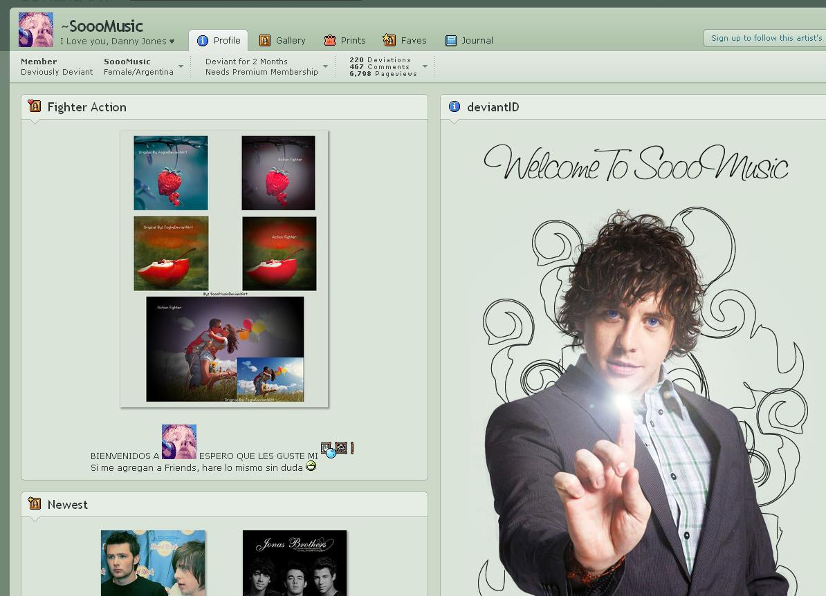Viewport: 826px width, 596px height.
Task: Click the 'Fighter Action' section title
Action: pyautogui.click(x=87, y=107)
